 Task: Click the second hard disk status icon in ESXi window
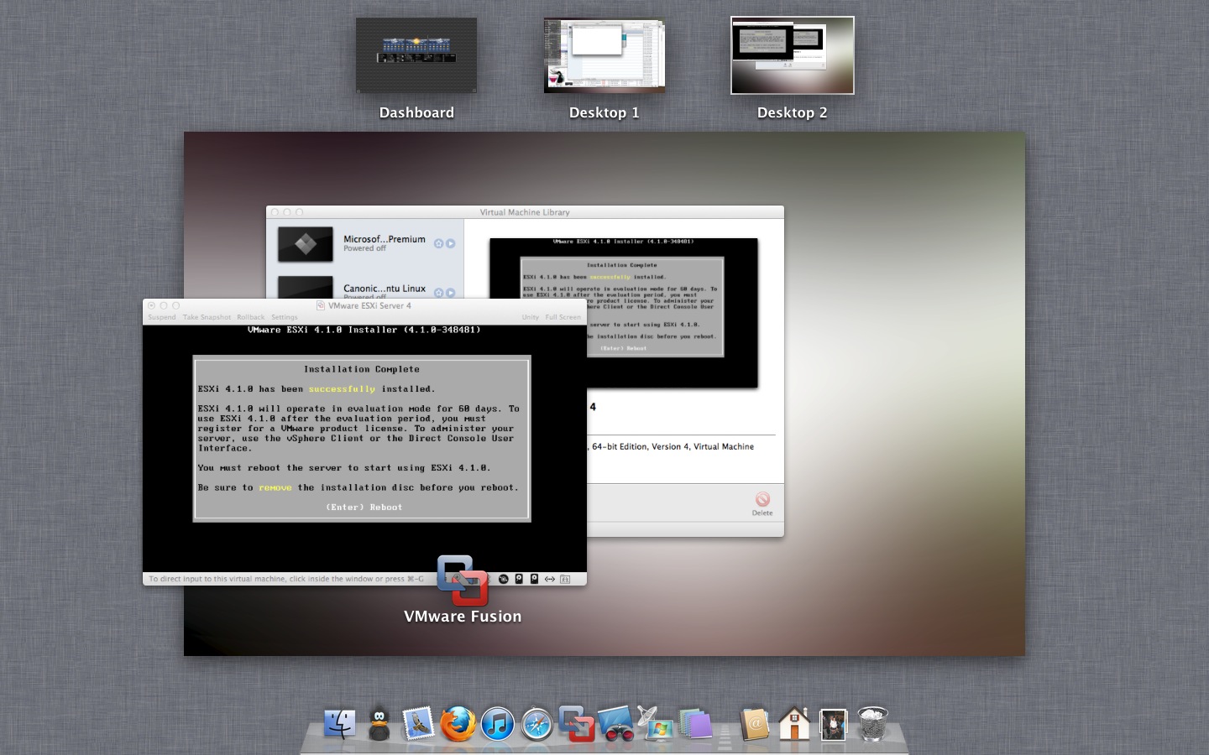coord(534,579)
